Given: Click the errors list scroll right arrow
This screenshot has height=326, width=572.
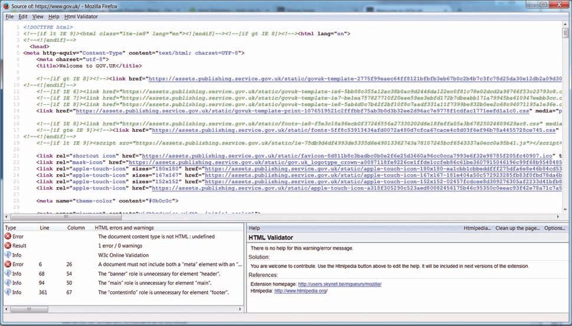Looking at the screenshot, I should click(240, 310).
